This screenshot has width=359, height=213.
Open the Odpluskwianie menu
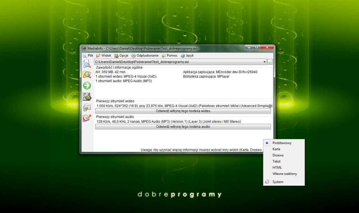pos(145,55)
